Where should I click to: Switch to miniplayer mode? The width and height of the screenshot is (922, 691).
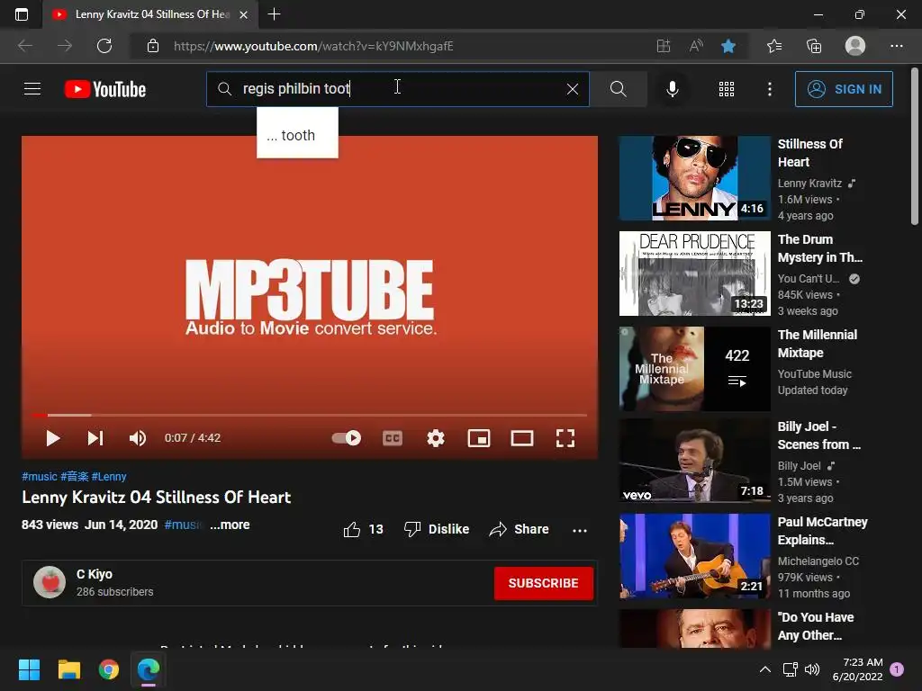[x=479, y=438]
